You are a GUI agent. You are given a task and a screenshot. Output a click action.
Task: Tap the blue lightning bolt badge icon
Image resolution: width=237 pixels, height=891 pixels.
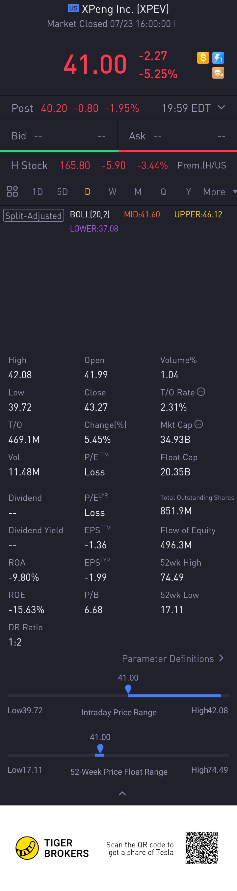(x=218, y=58)
